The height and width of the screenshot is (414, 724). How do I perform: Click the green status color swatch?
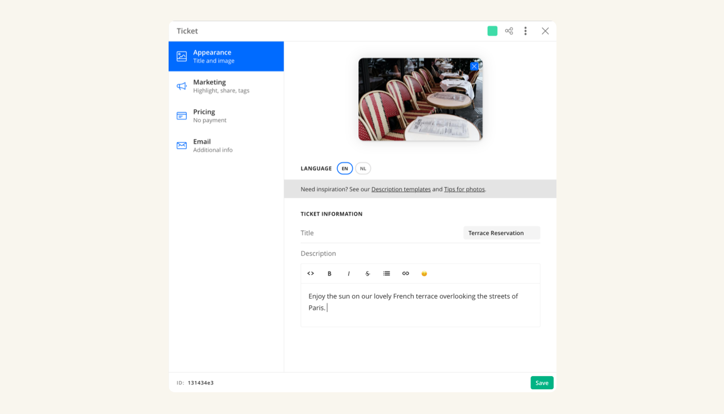coord(492,31)
